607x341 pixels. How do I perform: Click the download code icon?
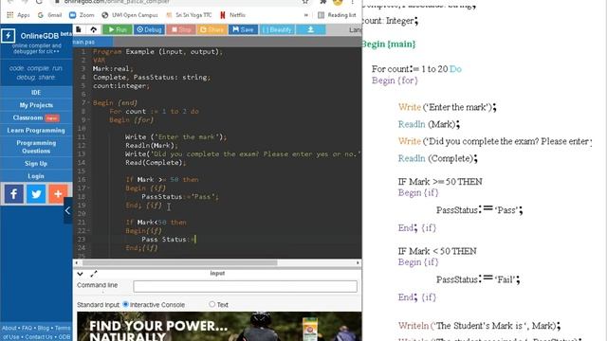[310, 29]
